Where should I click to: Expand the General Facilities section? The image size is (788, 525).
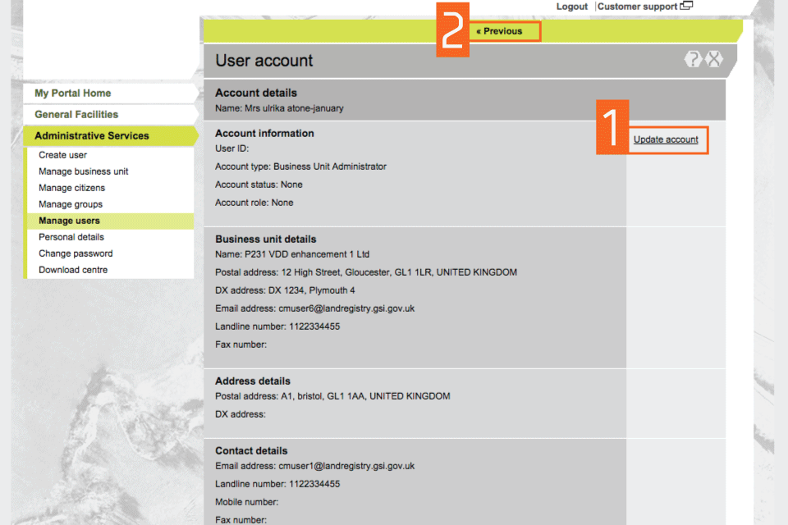76,115
